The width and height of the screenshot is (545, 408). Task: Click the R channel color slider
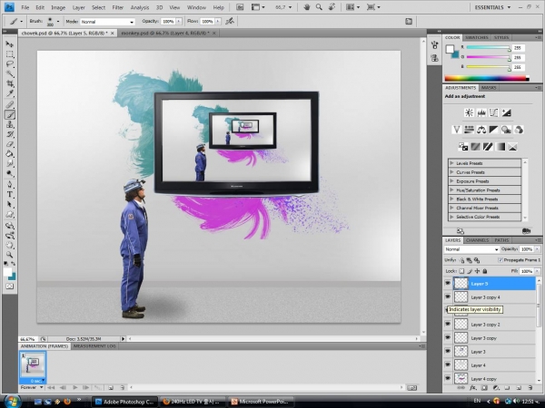tap(489, 47)
